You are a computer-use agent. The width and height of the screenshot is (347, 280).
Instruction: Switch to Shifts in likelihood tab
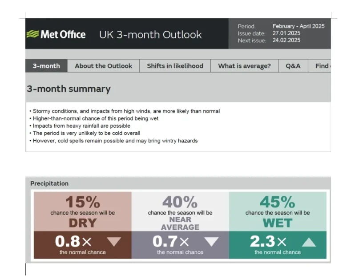tap(175, 66)
